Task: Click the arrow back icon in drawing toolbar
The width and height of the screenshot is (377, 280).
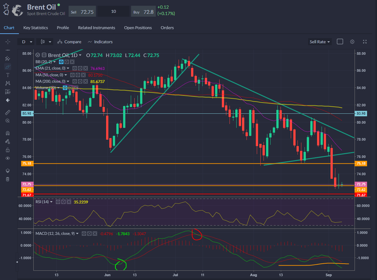Action: [x=8, y=100]
